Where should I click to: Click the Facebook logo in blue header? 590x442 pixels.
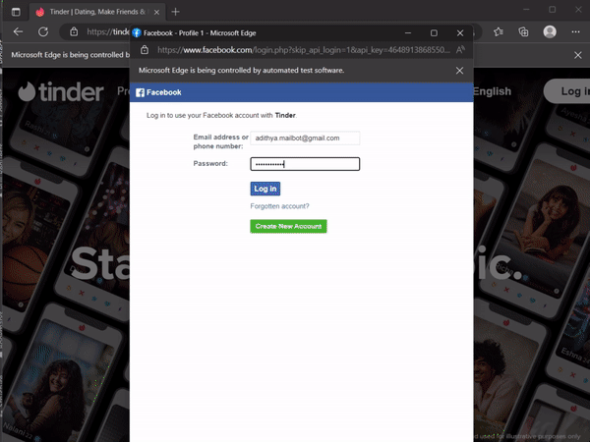click(158, 92)
